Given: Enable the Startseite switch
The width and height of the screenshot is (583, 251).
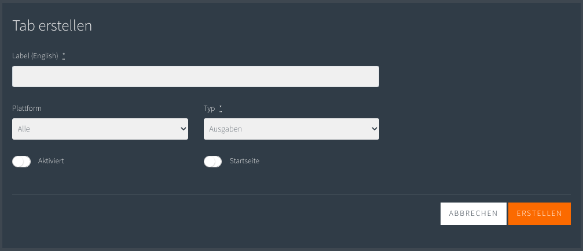Looking at the screenshot, I should 212,162.
